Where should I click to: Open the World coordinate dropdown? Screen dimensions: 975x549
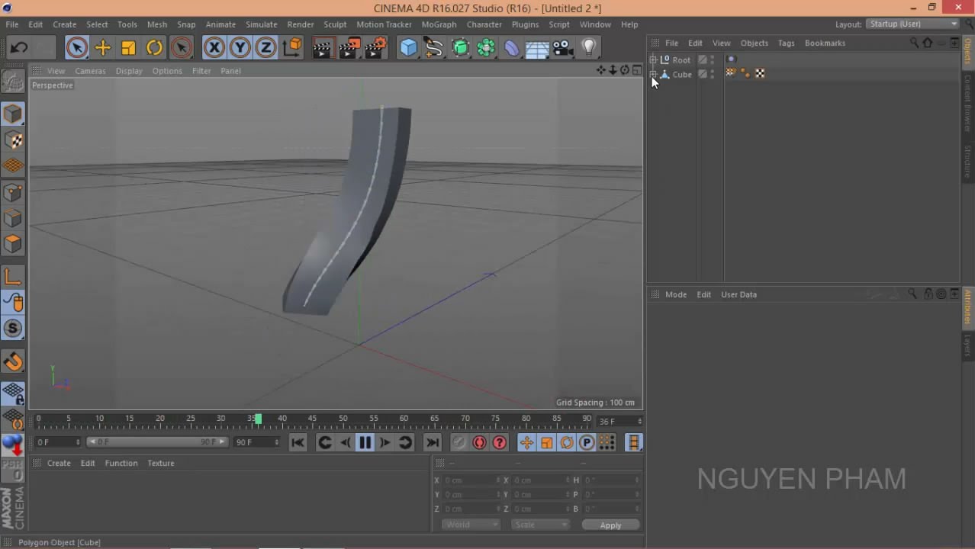coord(471,525)
